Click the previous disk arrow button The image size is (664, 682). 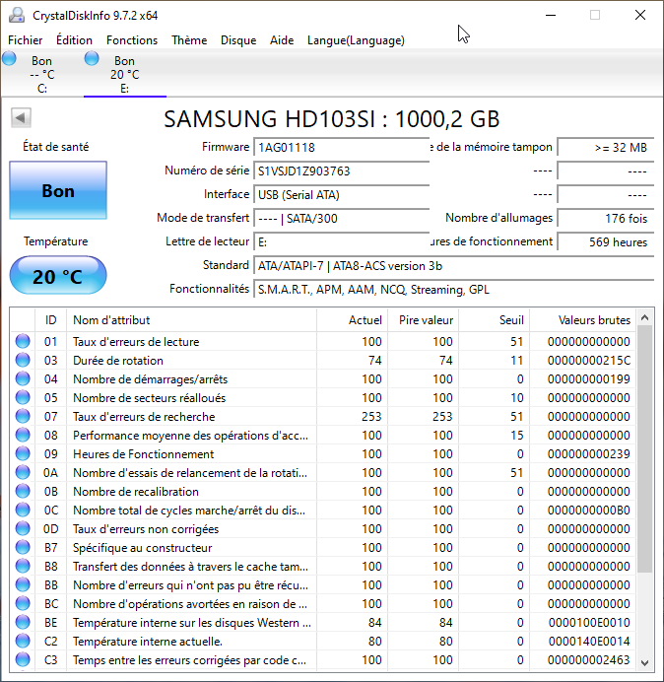[x=21, y=118]
